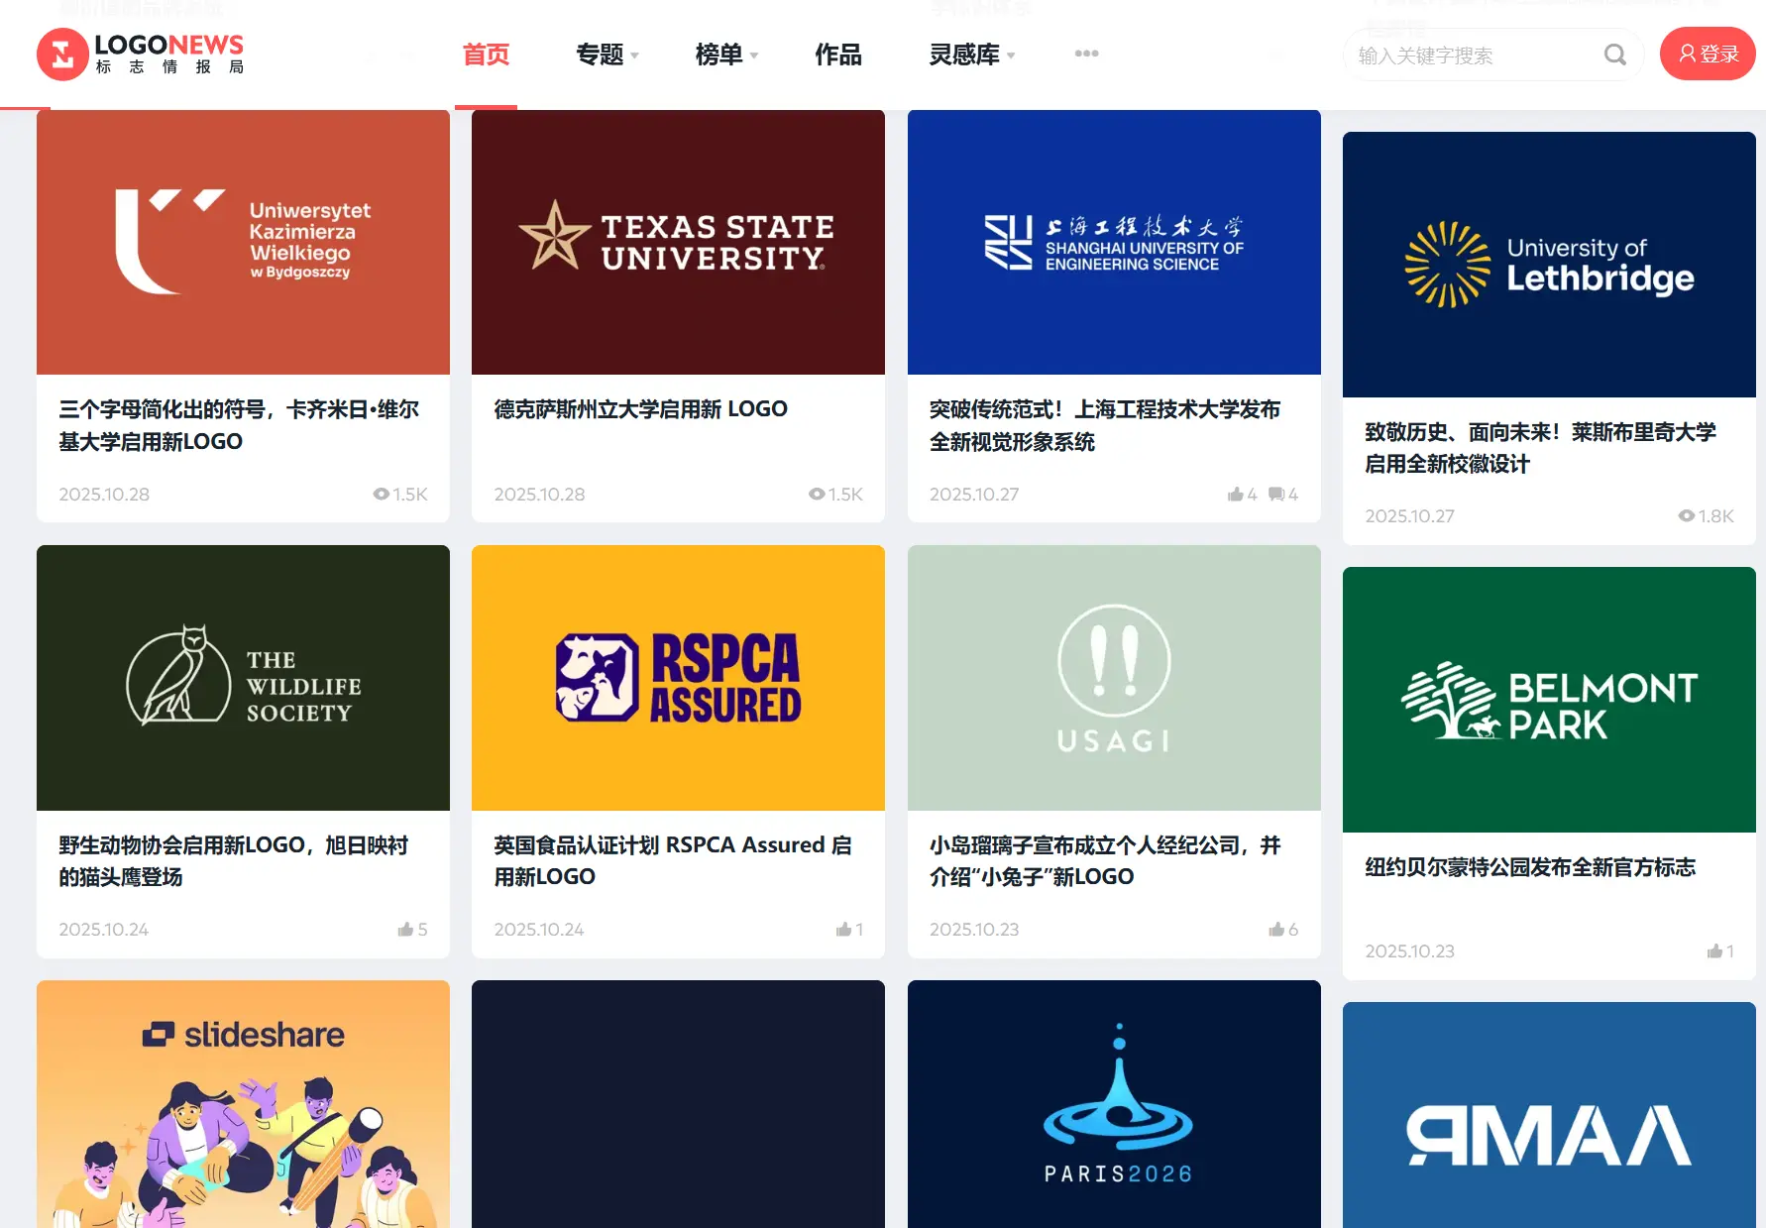Open the 作品 navigation item
The height and width of the screenshot is (1228, 1766).
tap(837, 55)
